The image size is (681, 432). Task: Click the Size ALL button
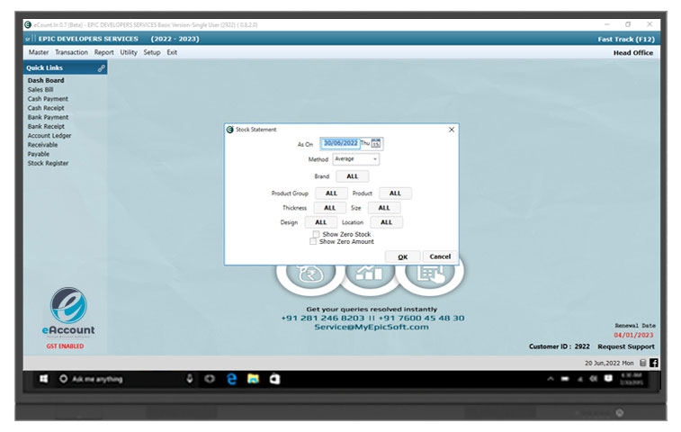[x=384, y=208]
